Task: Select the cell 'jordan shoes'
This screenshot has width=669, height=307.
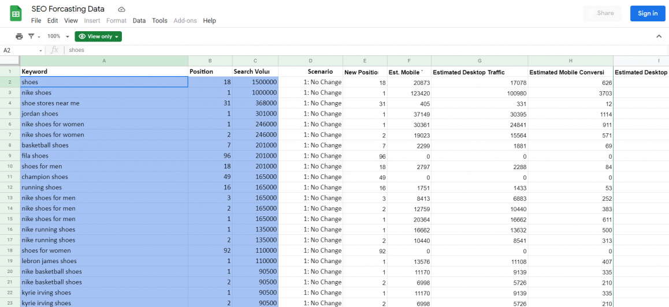Action: pos(104,114)
